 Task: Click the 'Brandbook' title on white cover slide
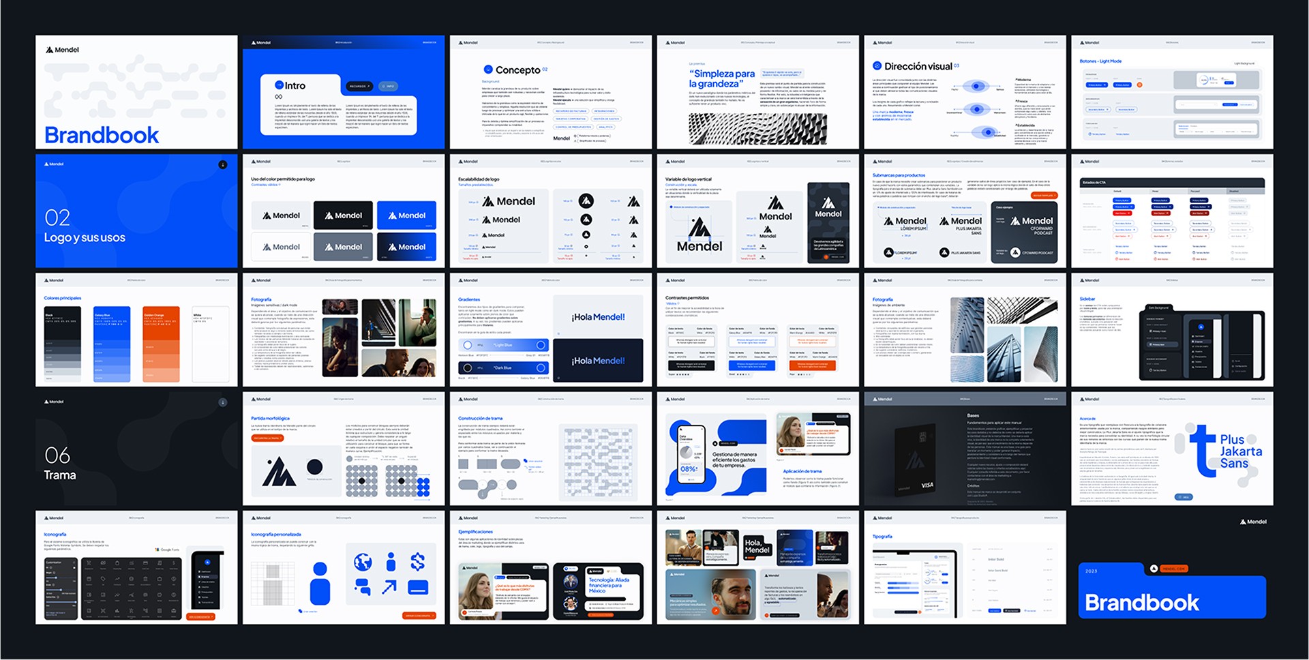[x=102, y=135]
